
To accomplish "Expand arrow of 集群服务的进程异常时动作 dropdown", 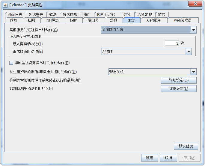I will click(x=194, y=30).
